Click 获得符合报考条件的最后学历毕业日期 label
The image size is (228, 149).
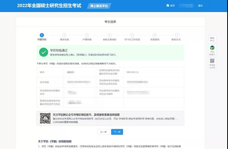click(109, 72)
